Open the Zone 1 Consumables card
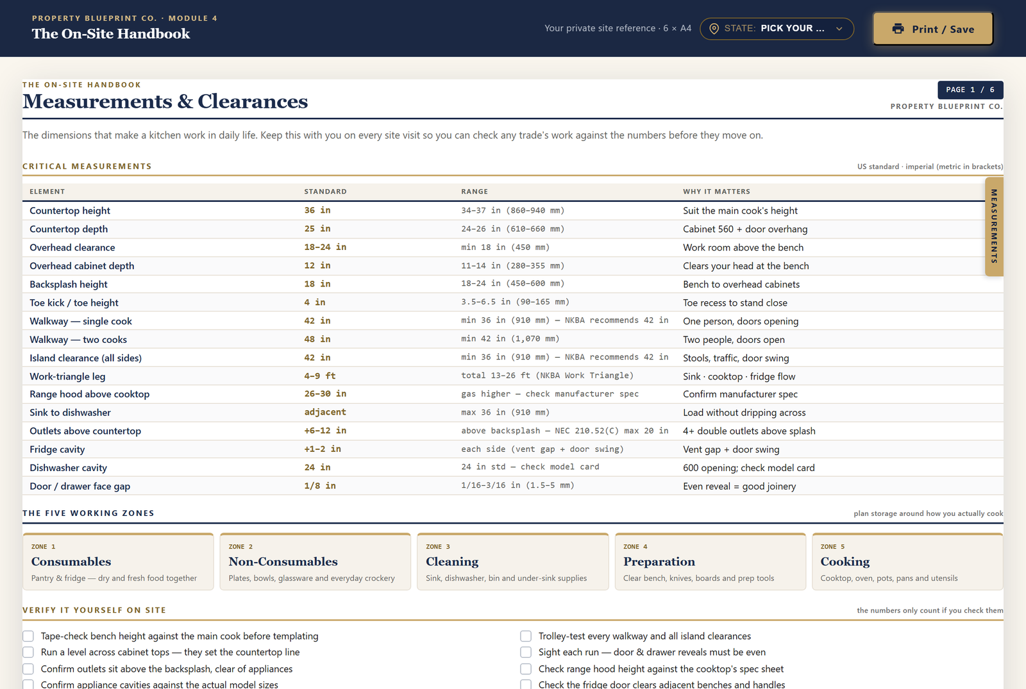The width and height of the screenshot is (1026, 689). point(118,561)
